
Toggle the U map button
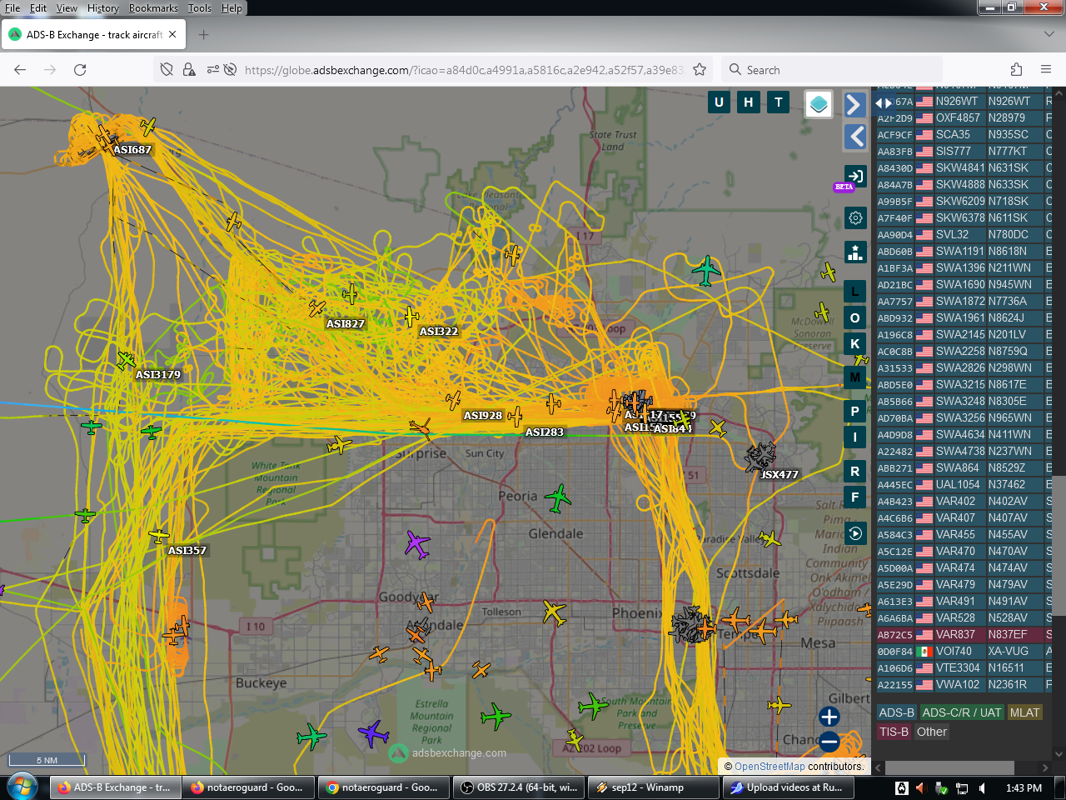point(719,102)
